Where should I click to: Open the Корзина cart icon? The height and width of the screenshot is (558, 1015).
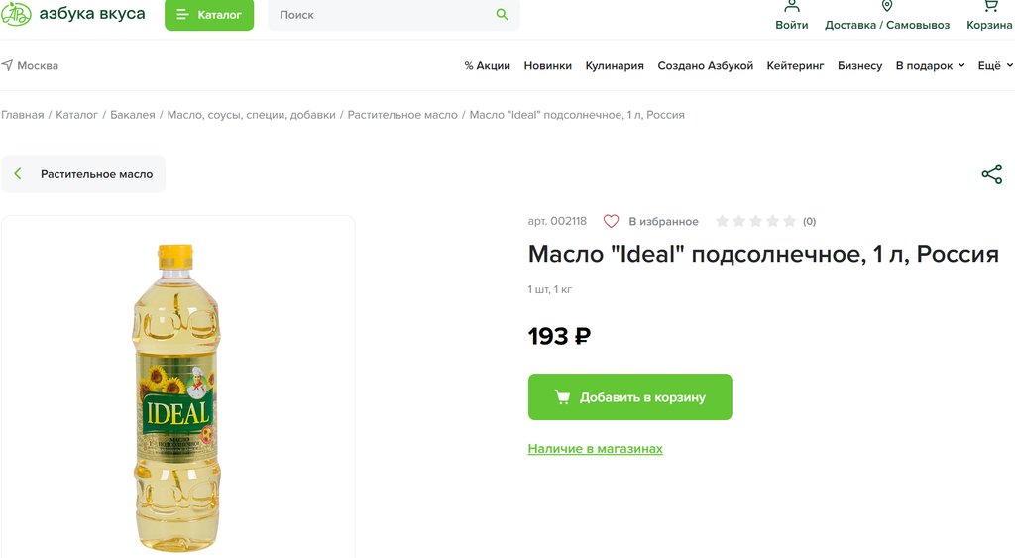[x=989, y=6]
